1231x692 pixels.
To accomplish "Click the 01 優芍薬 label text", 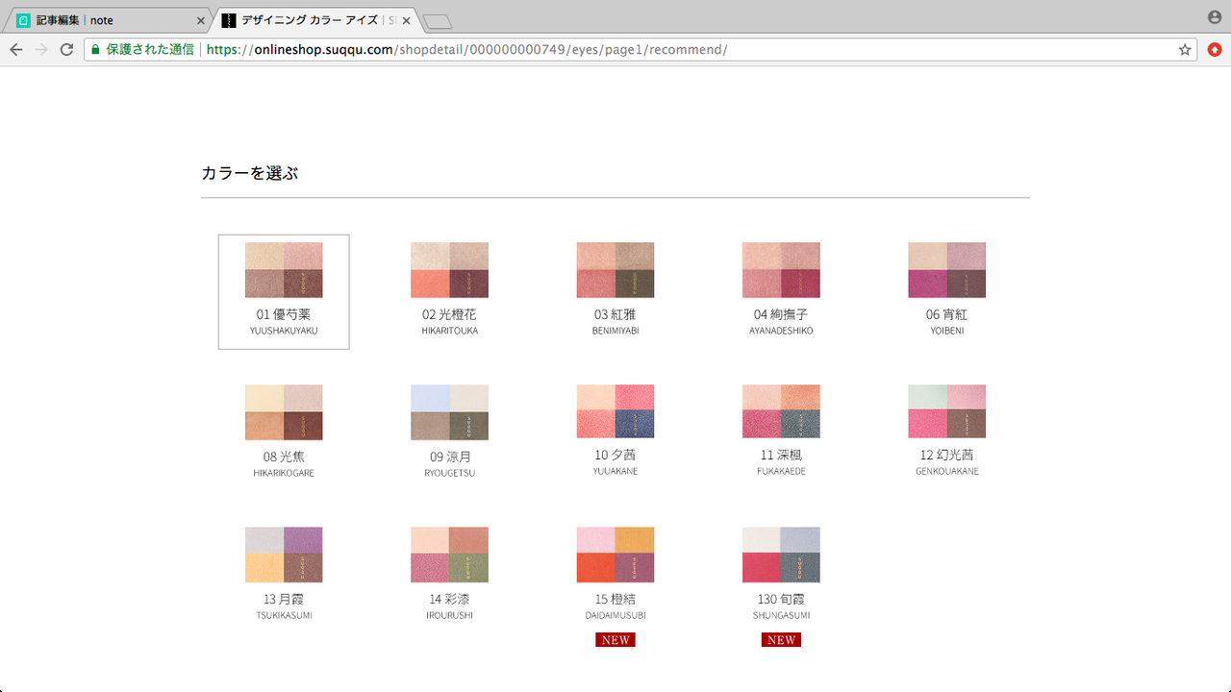I will point(284,314).
